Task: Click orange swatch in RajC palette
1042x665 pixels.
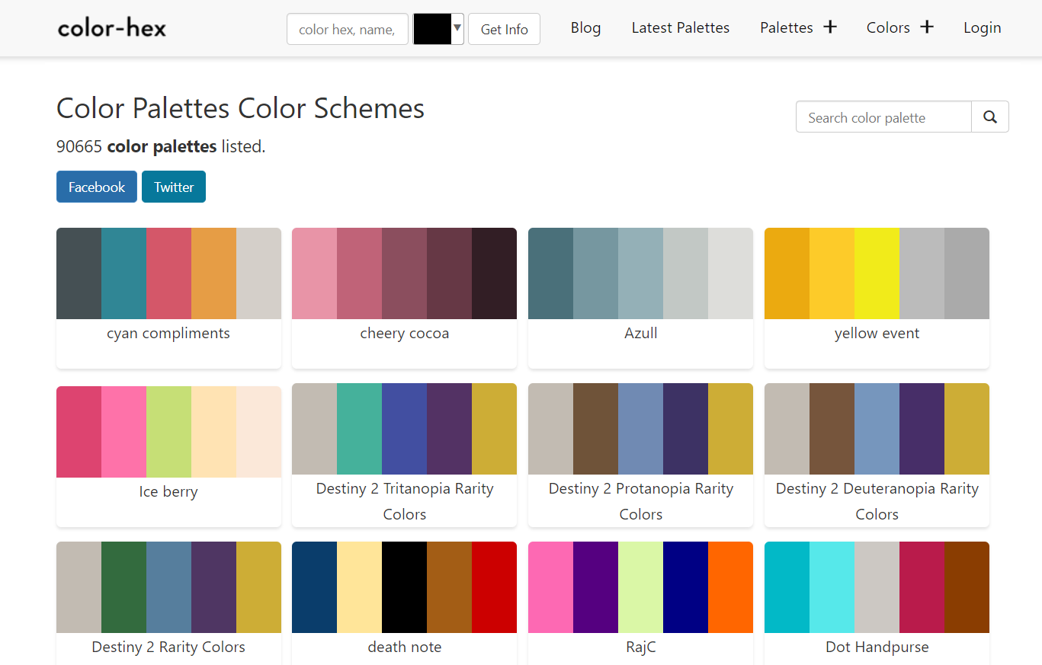Action: click(730, 587)
